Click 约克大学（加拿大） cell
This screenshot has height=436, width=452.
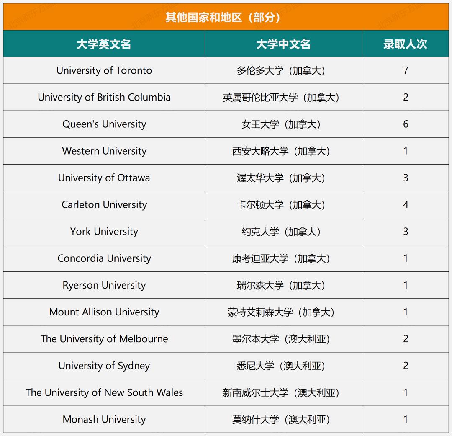[x=283, y=232]
